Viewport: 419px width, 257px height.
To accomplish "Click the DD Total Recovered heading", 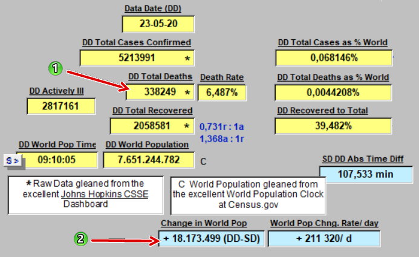I will coord(152,111).
